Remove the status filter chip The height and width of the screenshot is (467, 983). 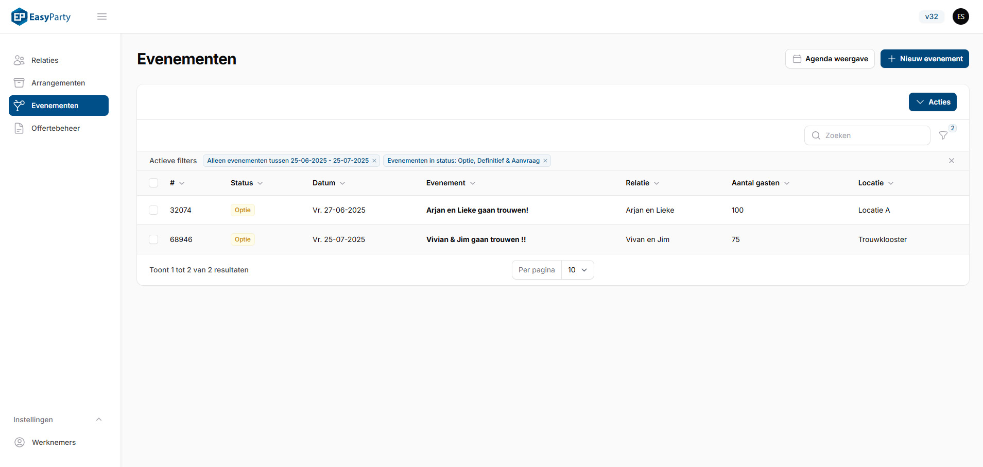pos(545,161)
